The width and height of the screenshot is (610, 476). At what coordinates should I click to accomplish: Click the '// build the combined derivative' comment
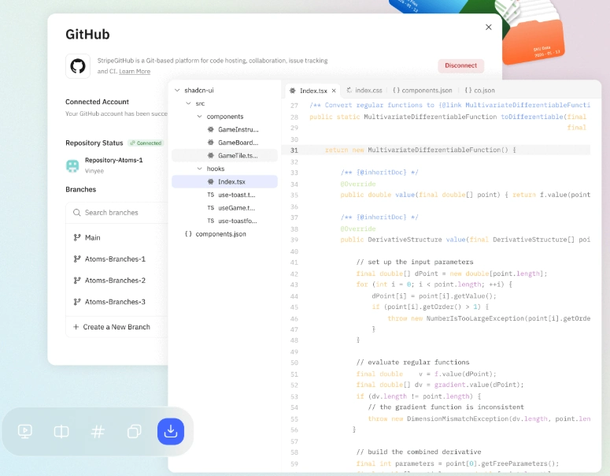point(419,452)
